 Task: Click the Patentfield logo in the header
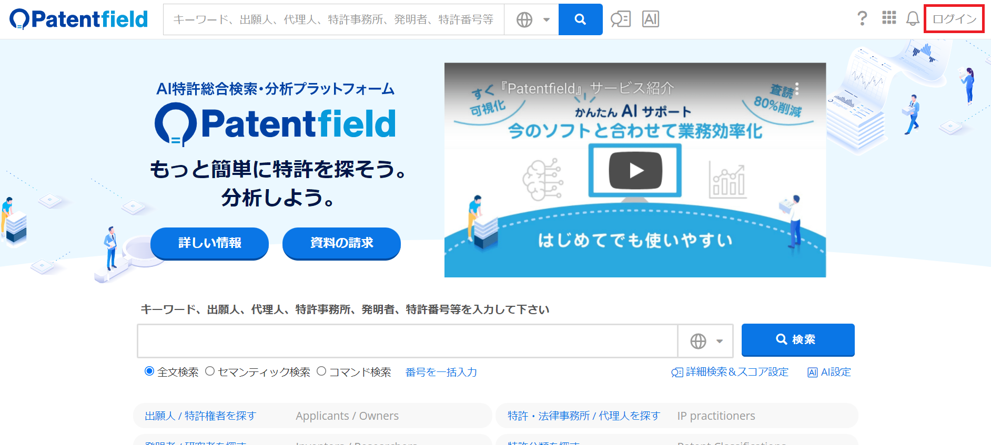point(79,19)
